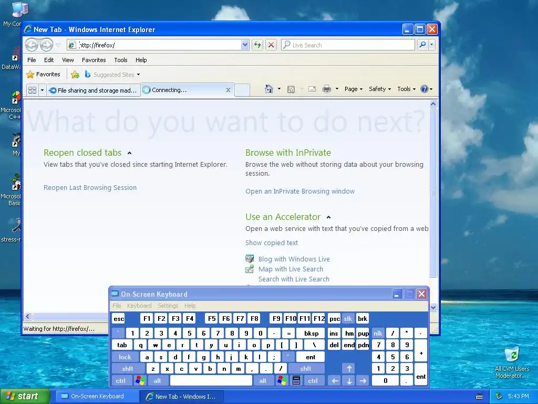Expand the Suggested Sites dropdown
Viewport: 538px width, 404px height.
coord(138,75)
